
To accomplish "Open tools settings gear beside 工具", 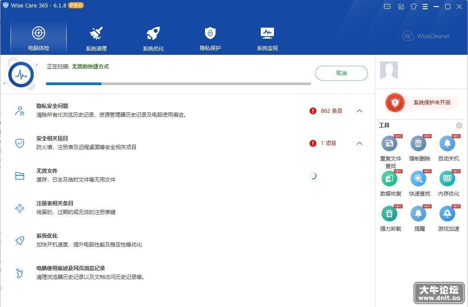I will click(x=459, y=125).
